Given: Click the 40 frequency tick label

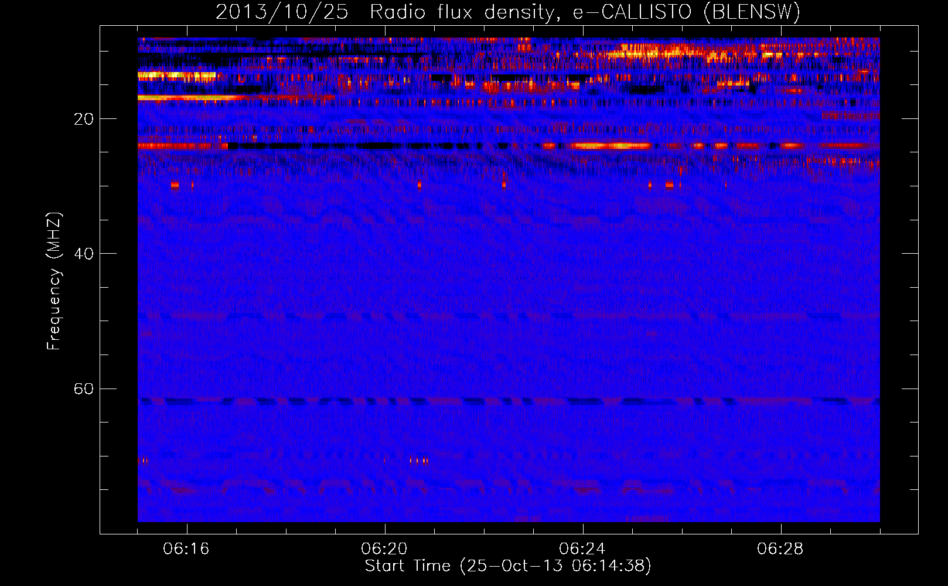Looking at the screenshot, I should 84,254.
